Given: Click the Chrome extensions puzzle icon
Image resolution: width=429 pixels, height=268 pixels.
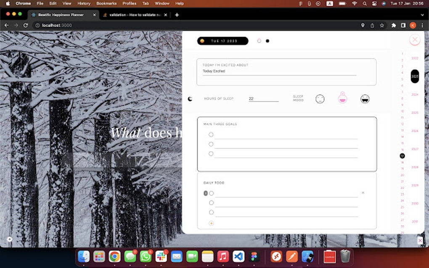Looking at the screenshot, I should [393, 25].
